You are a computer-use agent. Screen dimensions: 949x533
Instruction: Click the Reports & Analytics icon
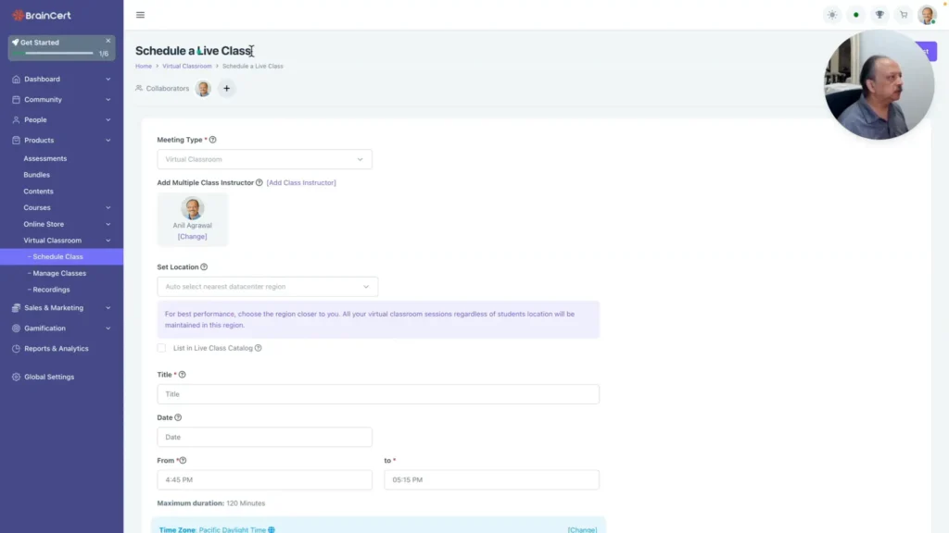click(17, 349)
